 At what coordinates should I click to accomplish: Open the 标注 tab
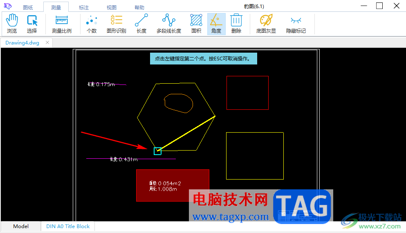pyautogui.click(x=84, y=7)
